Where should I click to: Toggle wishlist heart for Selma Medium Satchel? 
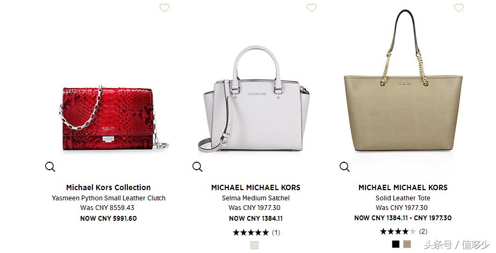[x=312, y=8]
